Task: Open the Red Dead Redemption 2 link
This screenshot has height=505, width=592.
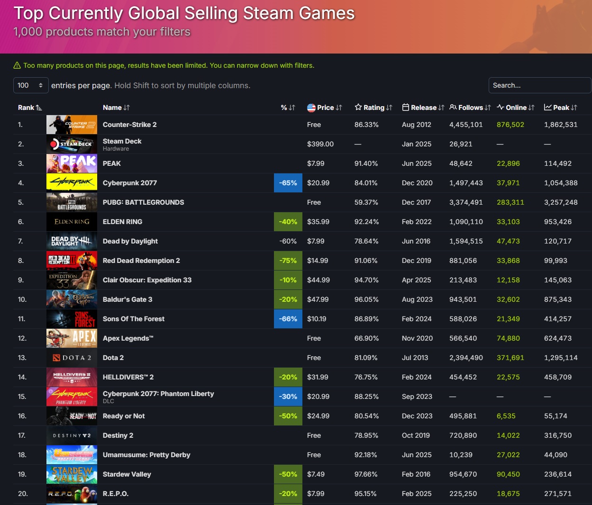Action: pos(141,261)
